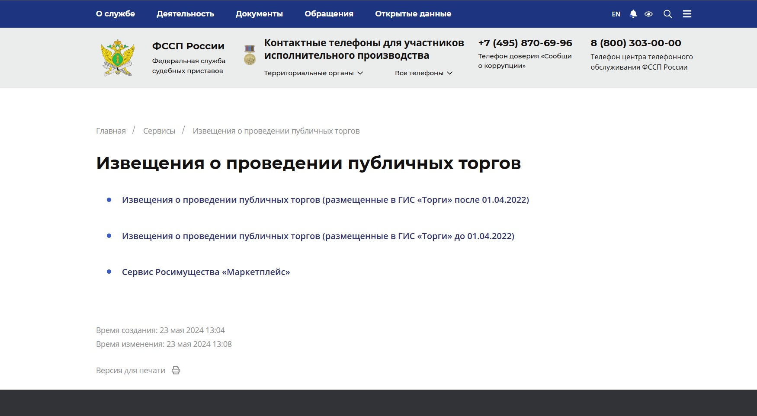Open the Обращения menu item

pyautogui.click(x=329, y=14)
